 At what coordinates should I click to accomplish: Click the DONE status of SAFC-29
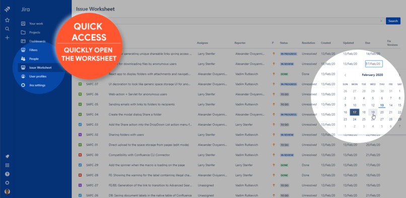284,165
